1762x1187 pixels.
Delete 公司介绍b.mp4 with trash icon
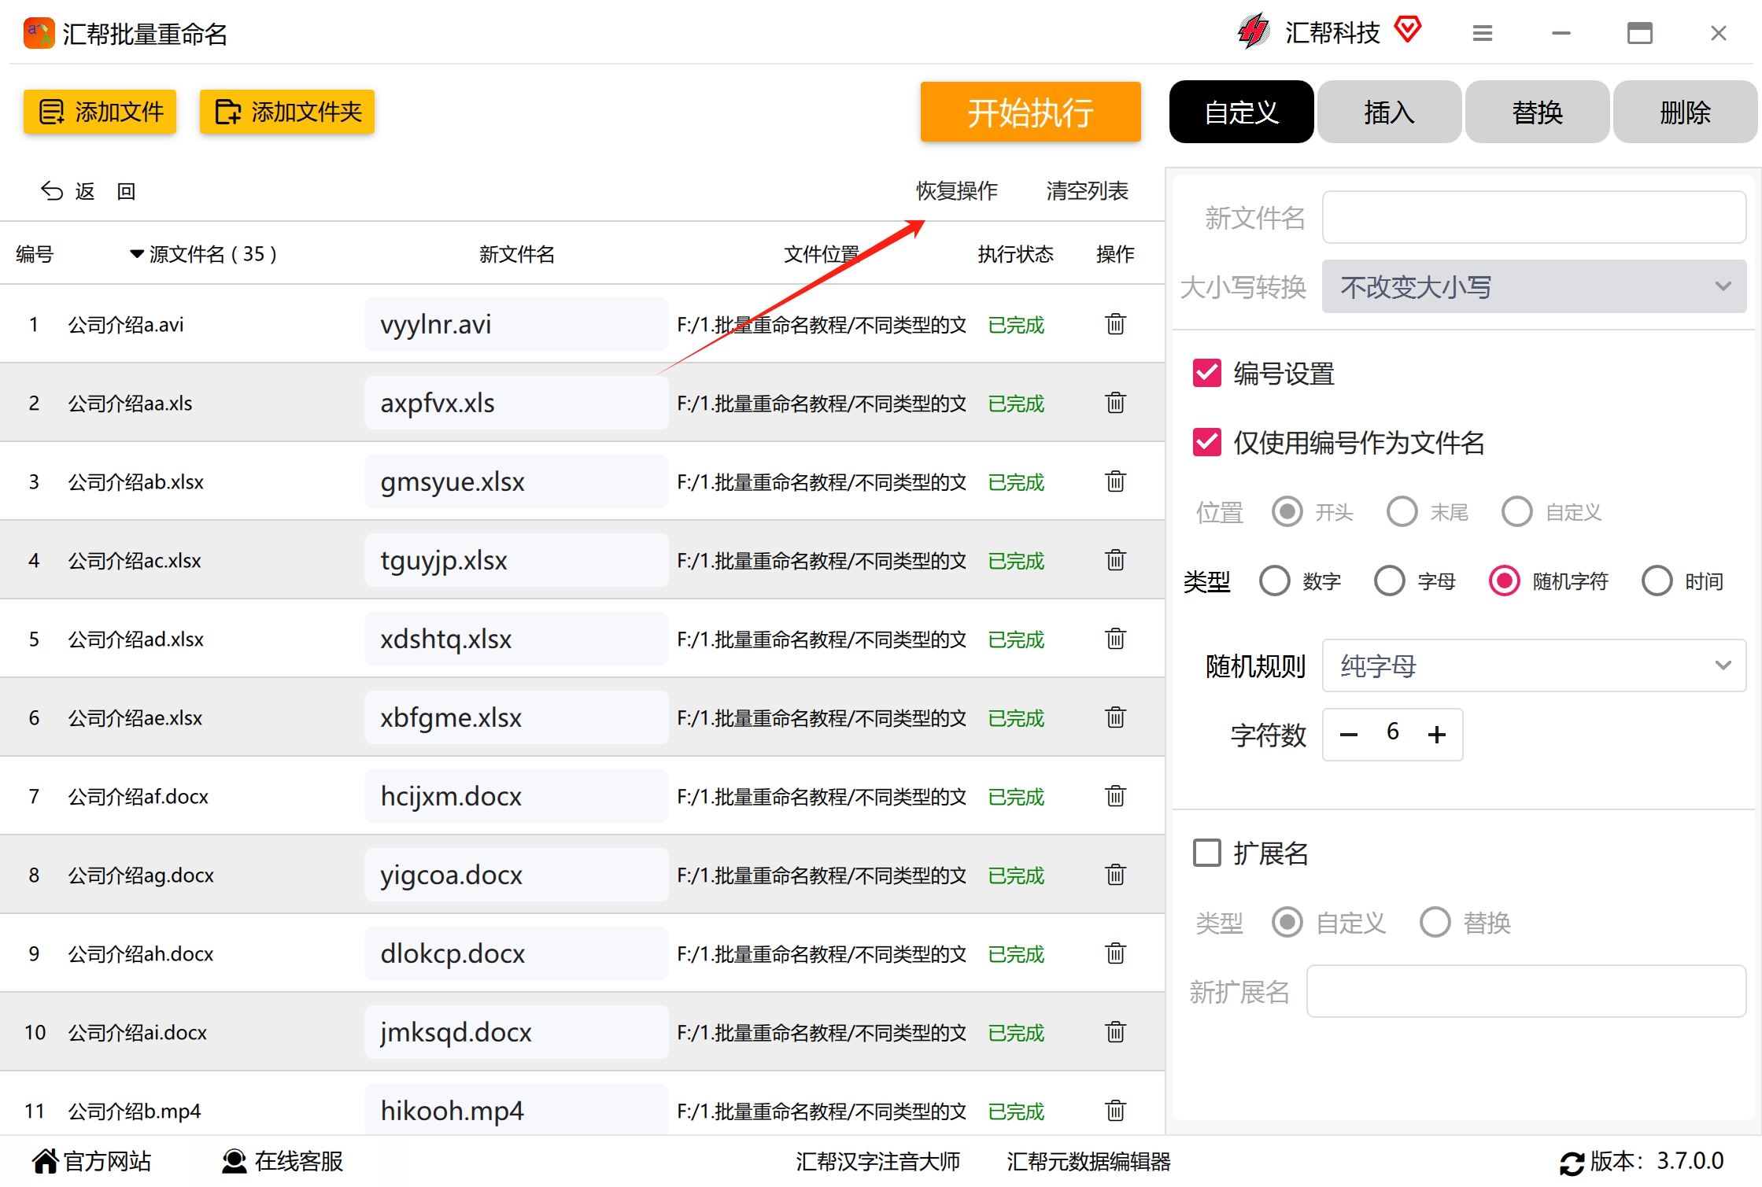pyautogui.click(x=1115, y=1111)
